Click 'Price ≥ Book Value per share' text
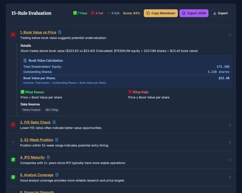This screenshot has height=193, width=242. (x=149, y=97)
